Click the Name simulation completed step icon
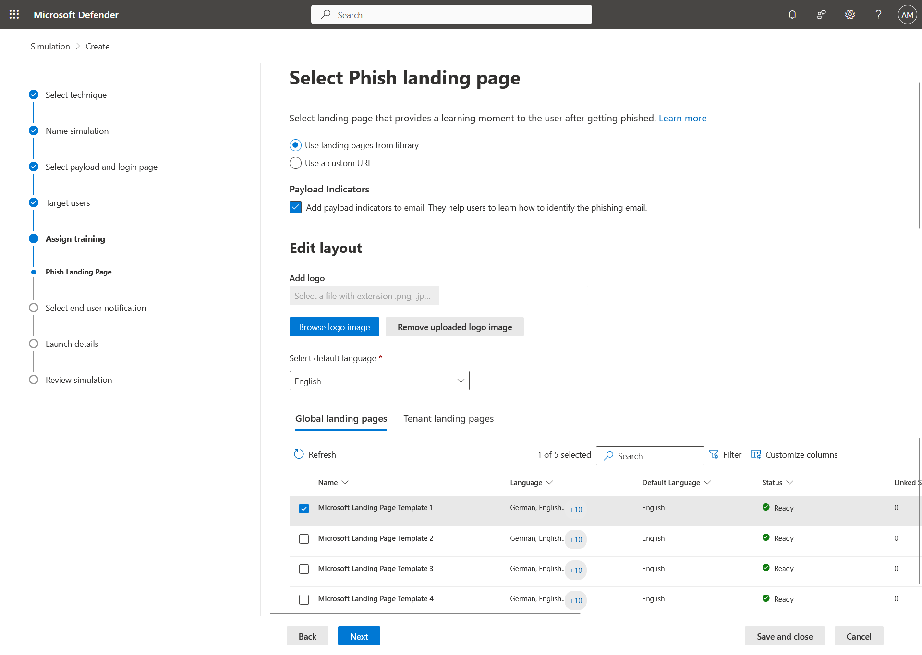The width and height of the screenshot is (922, 655). (34, 131)
